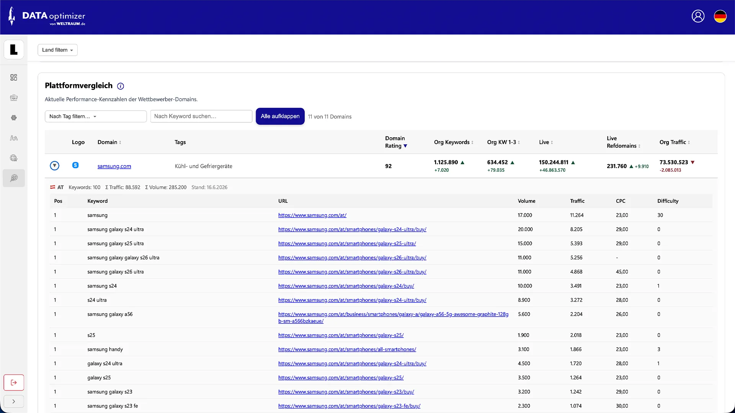
Task: Open URL for samsung galaxy a56 keyword
Action: 393,318
